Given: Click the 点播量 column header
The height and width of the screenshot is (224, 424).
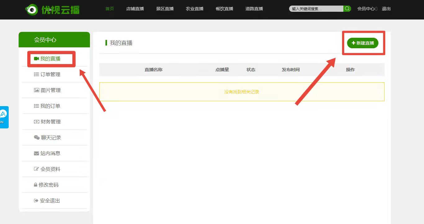Looking at the screenshot, I should coord(222,70).
